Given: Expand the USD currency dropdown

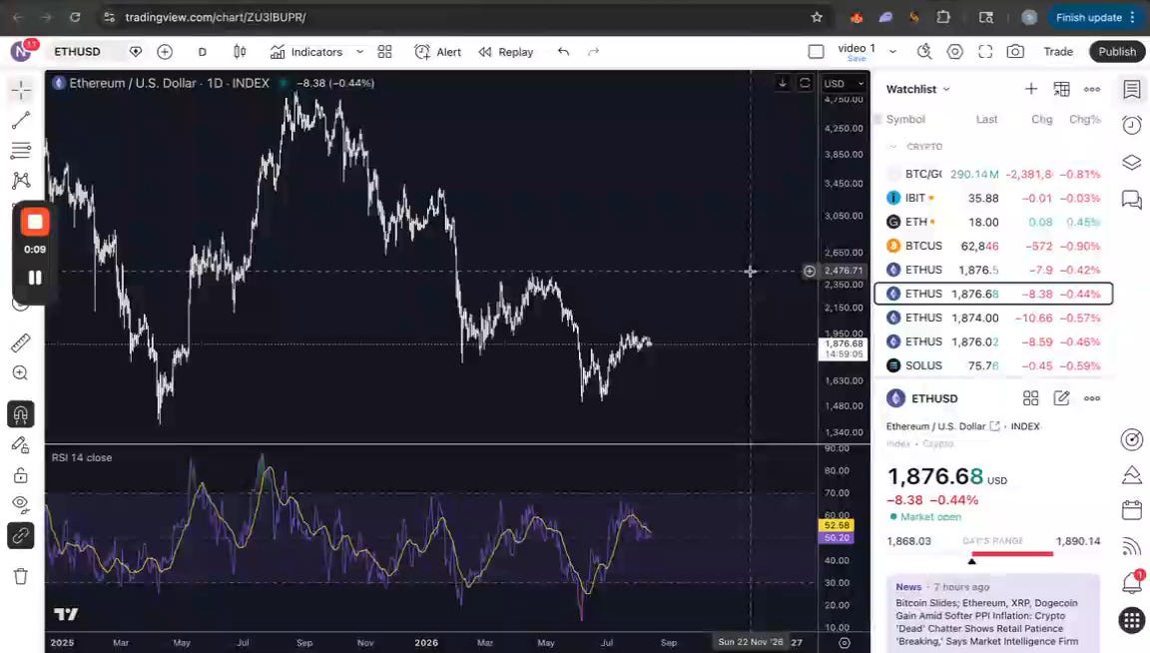Looking at the screenshot, I should pos(845,83).
